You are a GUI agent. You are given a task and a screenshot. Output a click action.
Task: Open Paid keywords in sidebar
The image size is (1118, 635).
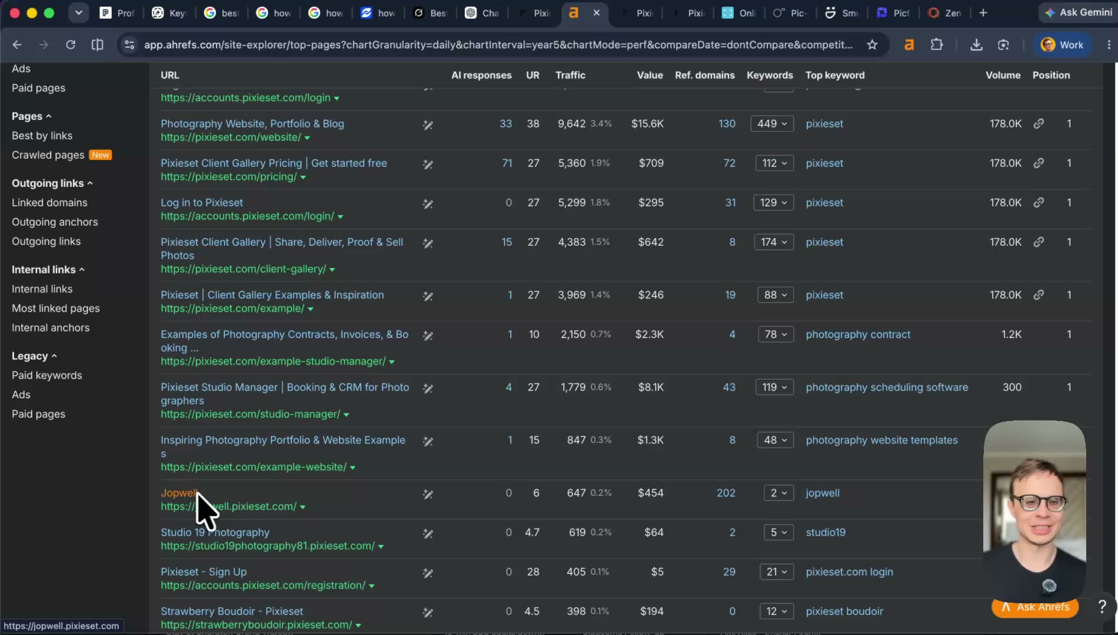pos(47,375)
